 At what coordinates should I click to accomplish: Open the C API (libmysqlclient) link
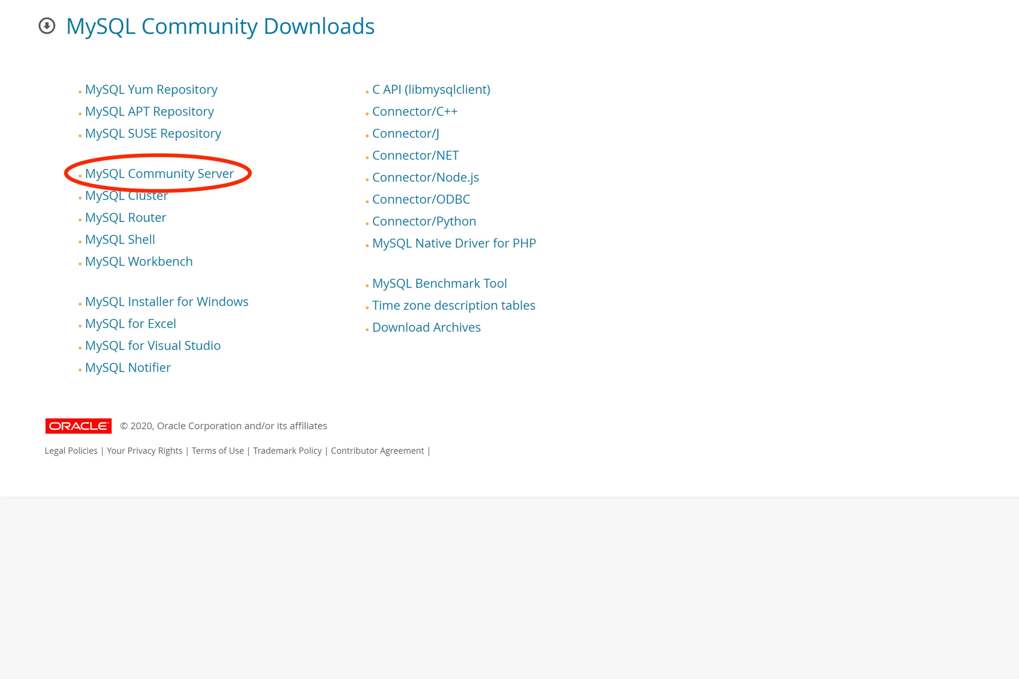[x=431, y=89]
